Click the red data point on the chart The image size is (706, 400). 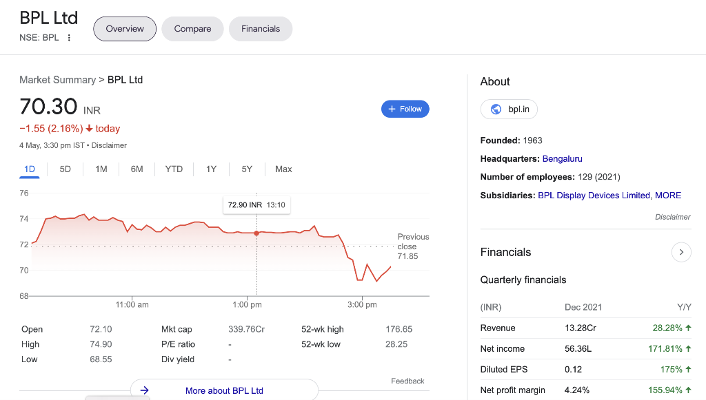(x=256, y=233)
